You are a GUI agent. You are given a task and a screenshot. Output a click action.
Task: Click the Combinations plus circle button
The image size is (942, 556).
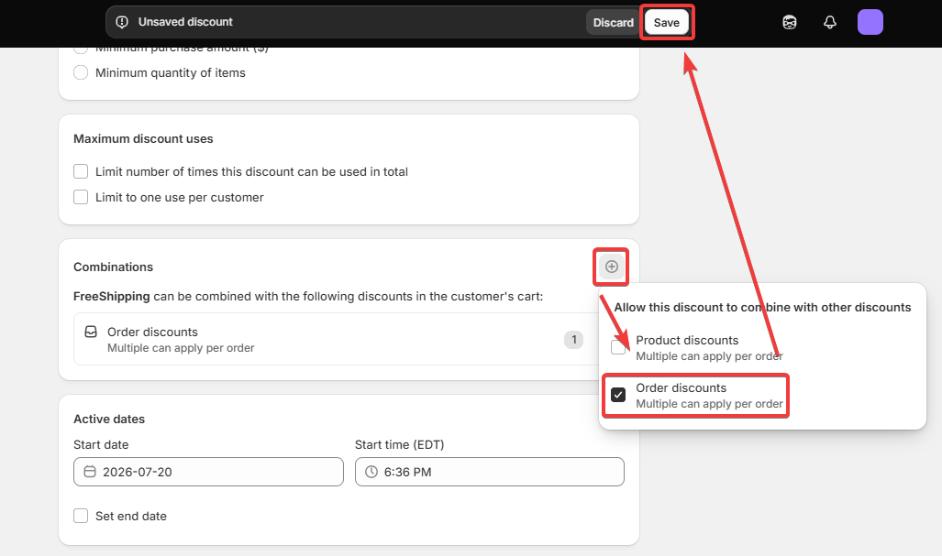(x=612, y=267)
